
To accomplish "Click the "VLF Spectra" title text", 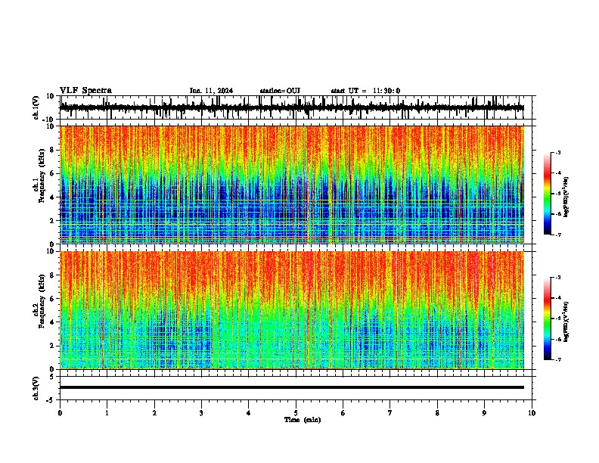I will click(85, 91).
